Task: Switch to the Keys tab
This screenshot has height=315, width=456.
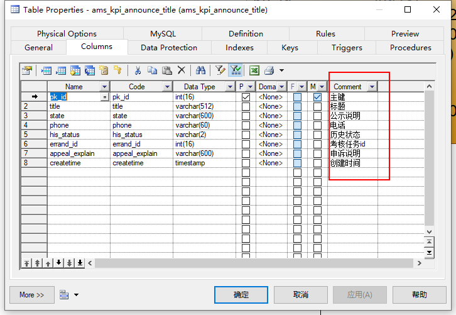Action: (290, 48)
